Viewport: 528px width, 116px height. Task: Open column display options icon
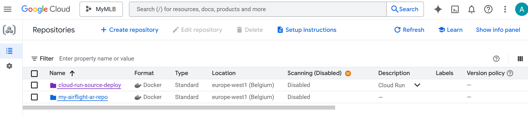click(520, 59)
